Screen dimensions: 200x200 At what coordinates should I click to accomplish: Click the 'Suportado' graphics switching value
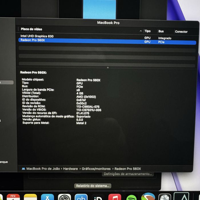pyautogui.click(x=83, y=117)
